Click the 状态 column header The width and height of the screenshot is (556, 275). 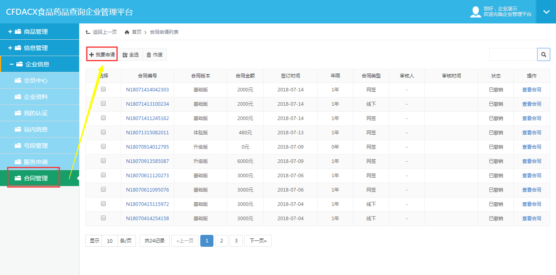point(496,76)
